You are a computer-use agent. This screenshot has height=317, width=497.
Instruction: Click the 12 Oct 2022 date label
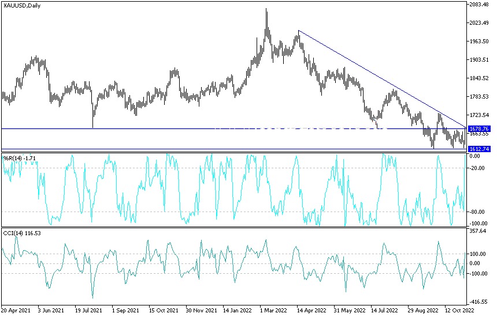point(459,310)
